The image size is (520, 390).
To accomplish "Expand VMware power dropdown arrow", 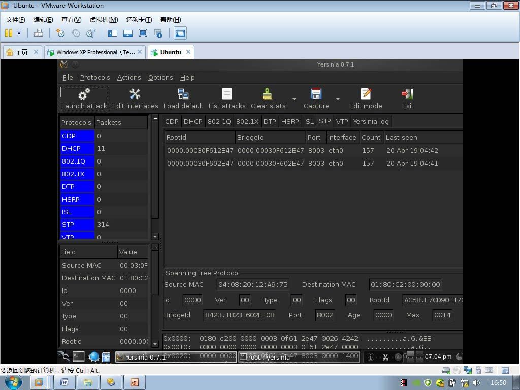I will pos(19,33).
